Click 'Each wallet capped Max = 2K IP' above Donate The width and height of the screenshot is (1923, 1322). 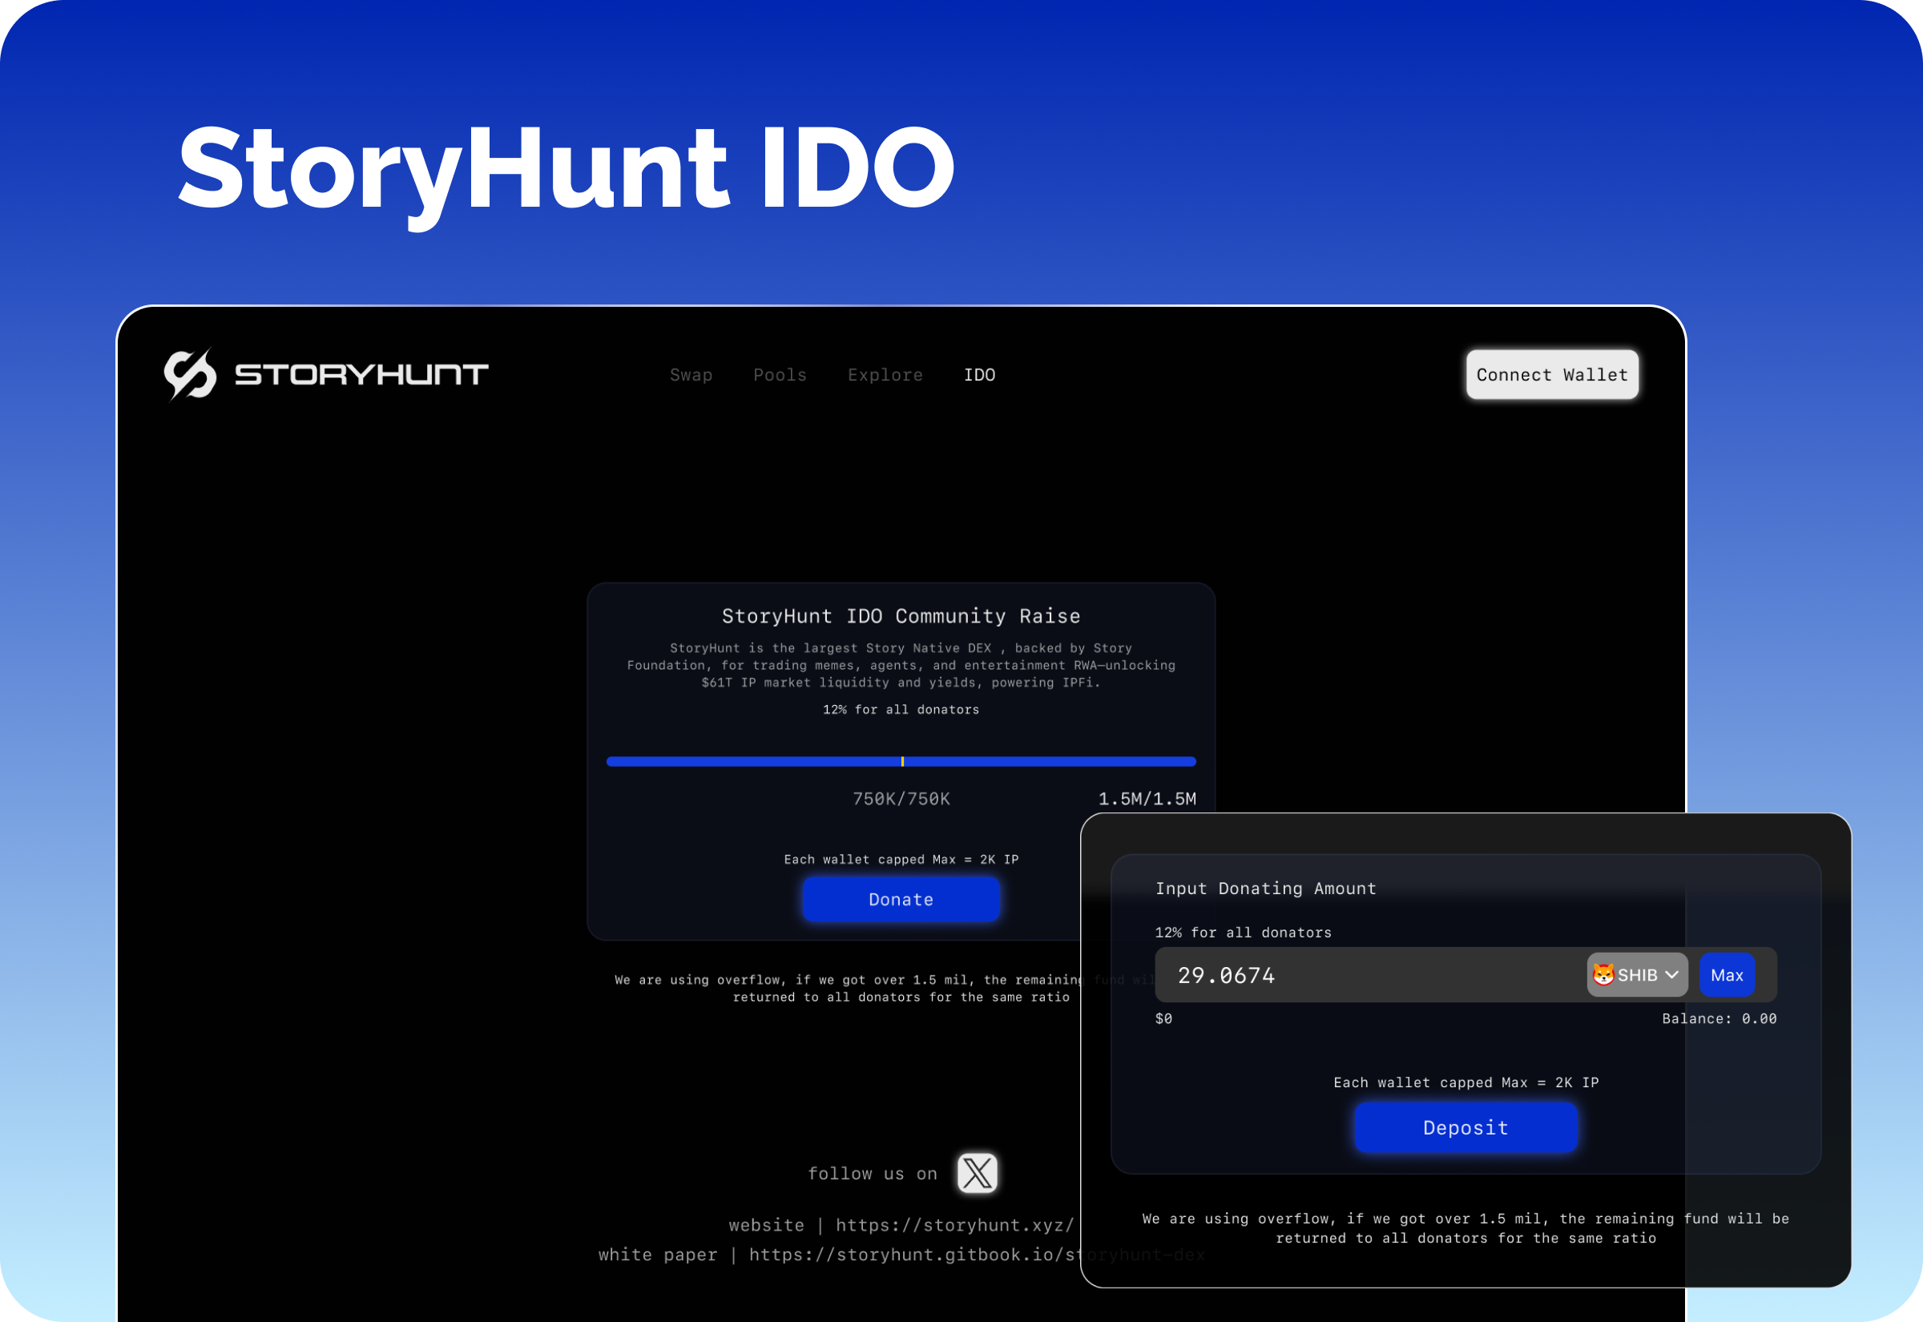pos(901,860)
